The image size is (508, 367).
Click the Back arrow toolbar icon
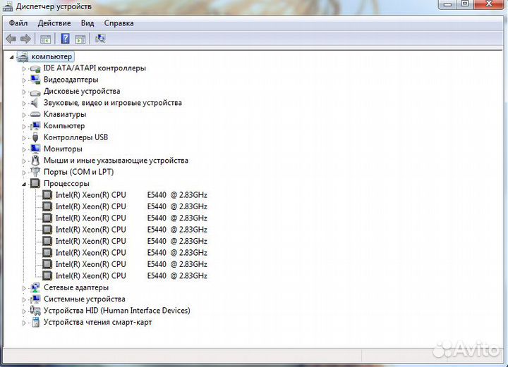11,39
